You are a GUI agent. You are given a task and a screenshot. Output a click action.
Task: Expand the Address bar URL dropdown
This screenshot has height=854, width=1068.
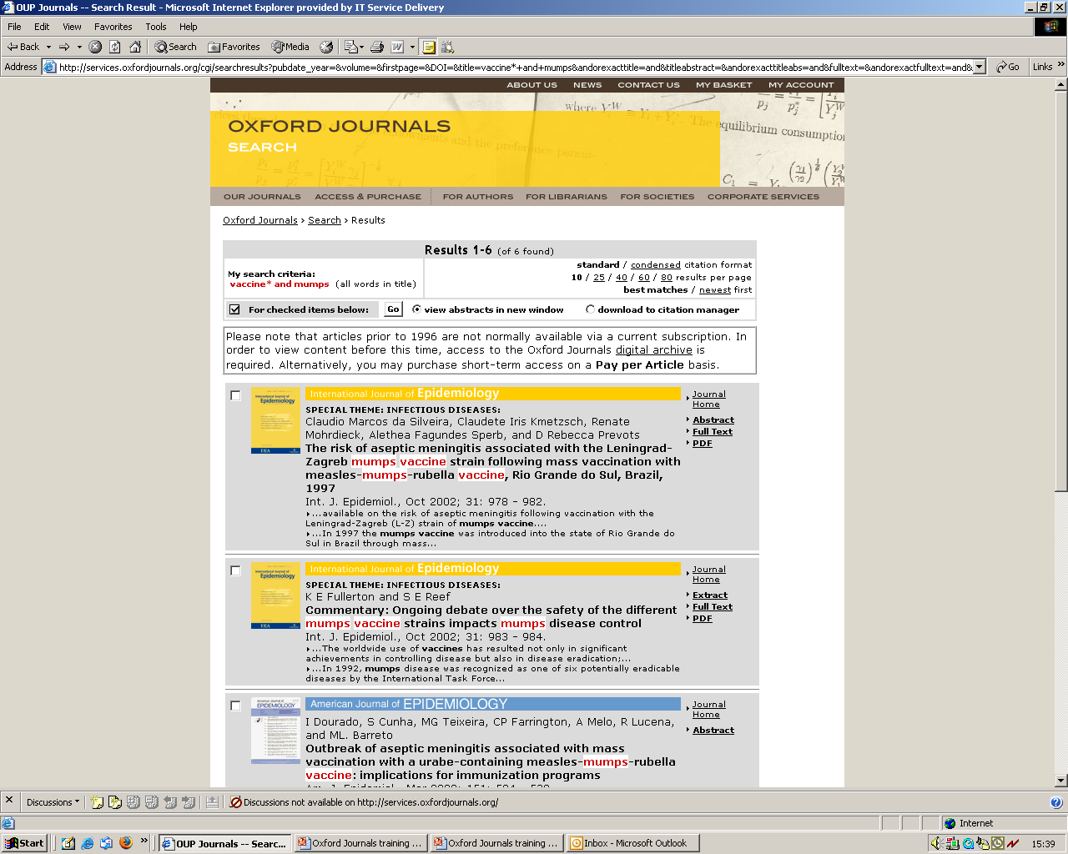click(980, 67)
